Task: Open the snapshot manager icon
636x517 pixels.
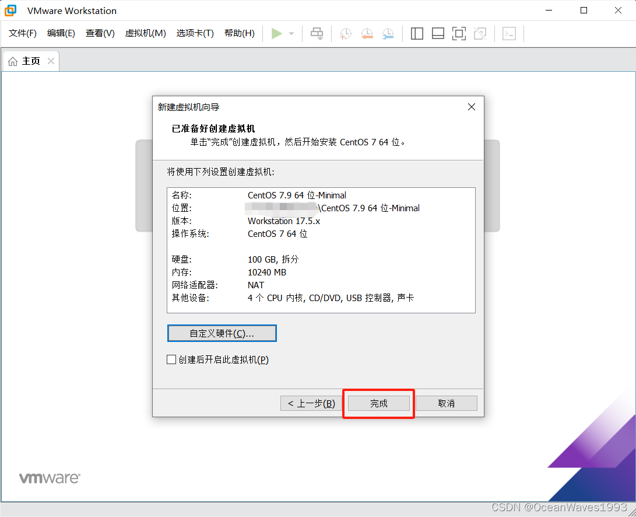Action: [388, 34]
